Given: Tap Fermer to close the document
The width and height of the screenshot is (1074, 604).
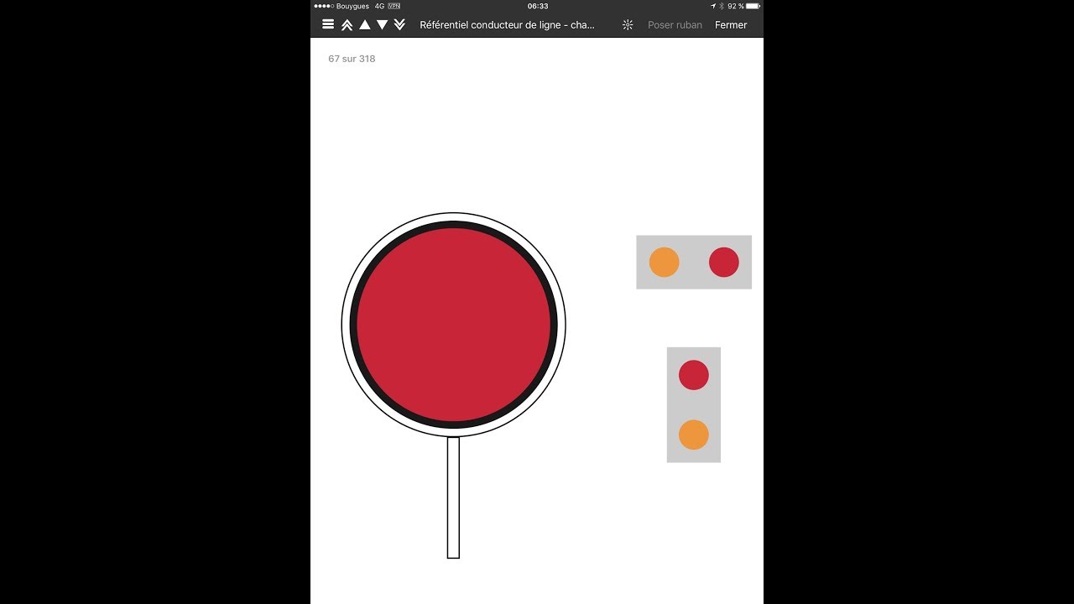Looking at the screenshot, I should point(731,25).
